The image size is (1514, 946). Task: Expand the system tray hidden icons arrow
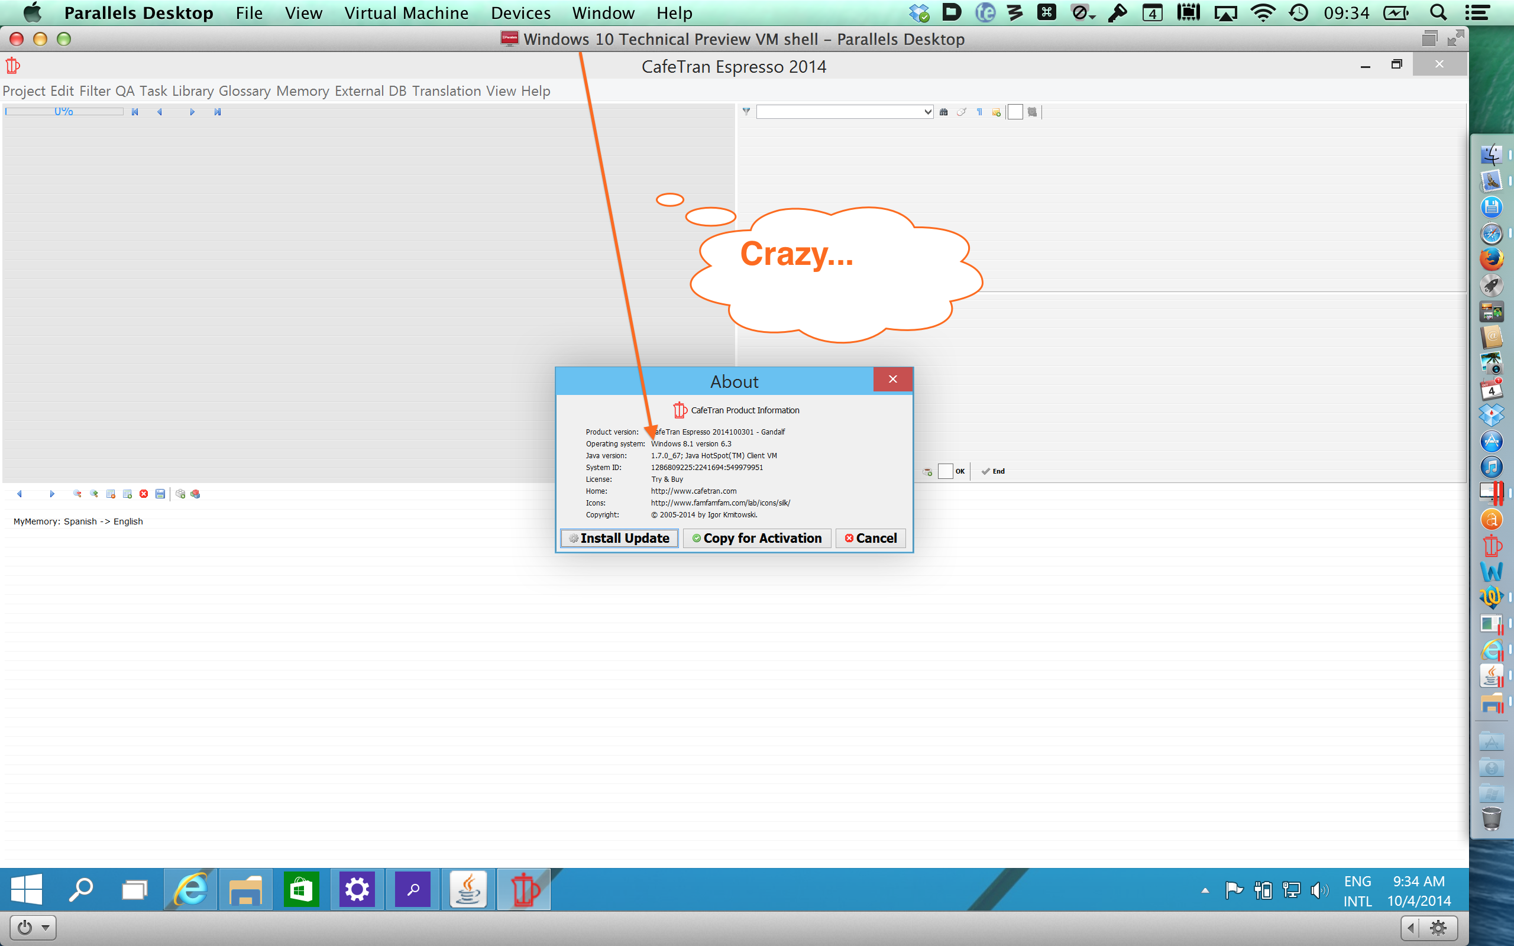point(1205,890)
